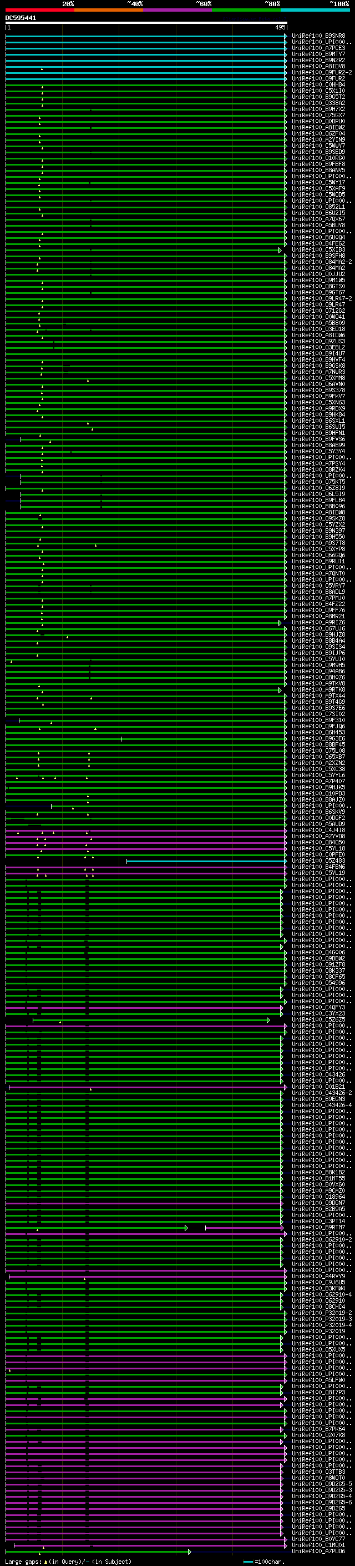Click the UniRef100_A7NWR3 hit
This screenshot has height=1566, width=355.
pyautogui.click(x=318, y=372)
